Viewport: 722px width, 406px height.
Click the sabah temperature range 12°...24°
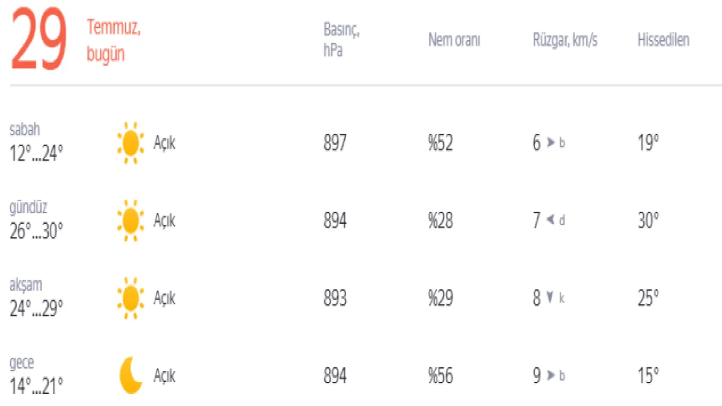click(x=36, y=155)
